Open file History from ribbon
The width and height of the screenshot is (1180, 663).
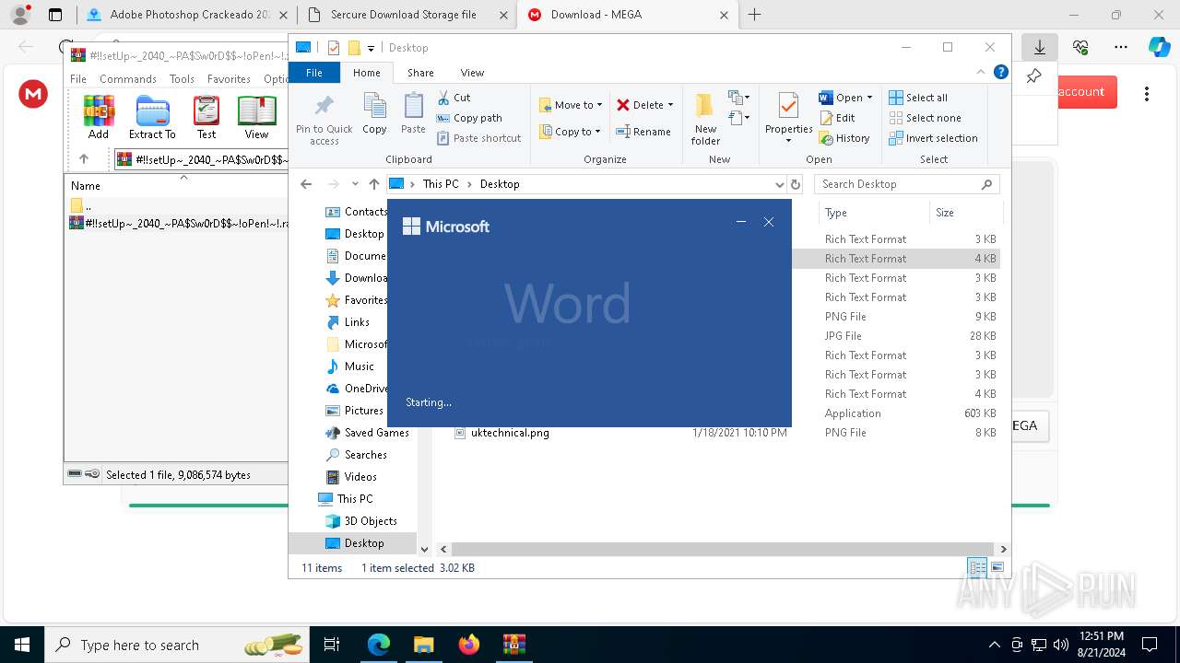point(844,138)
